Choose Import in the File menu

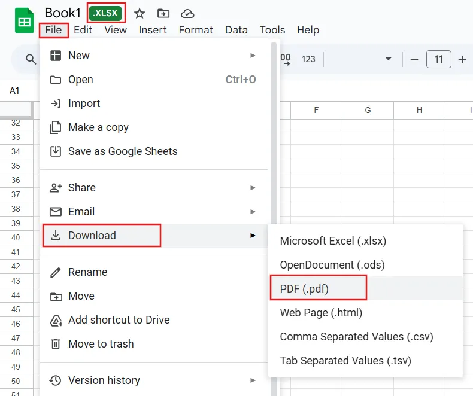pyautogui.click(x=153, y=103)
